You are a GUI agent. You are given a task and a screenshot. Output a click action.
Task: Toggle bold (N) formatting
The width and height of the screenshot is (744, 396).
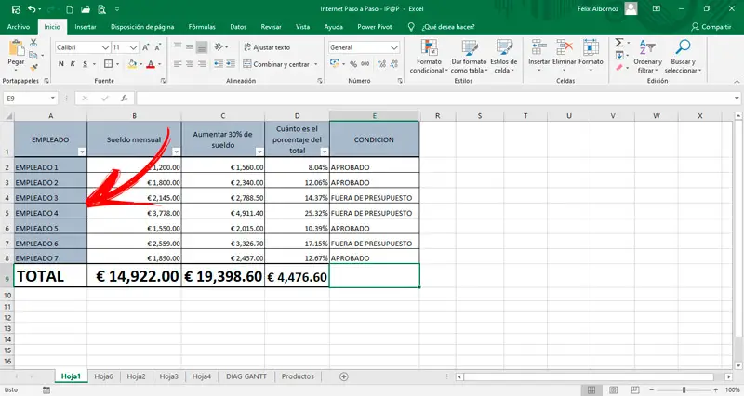(x=60, y=64)
